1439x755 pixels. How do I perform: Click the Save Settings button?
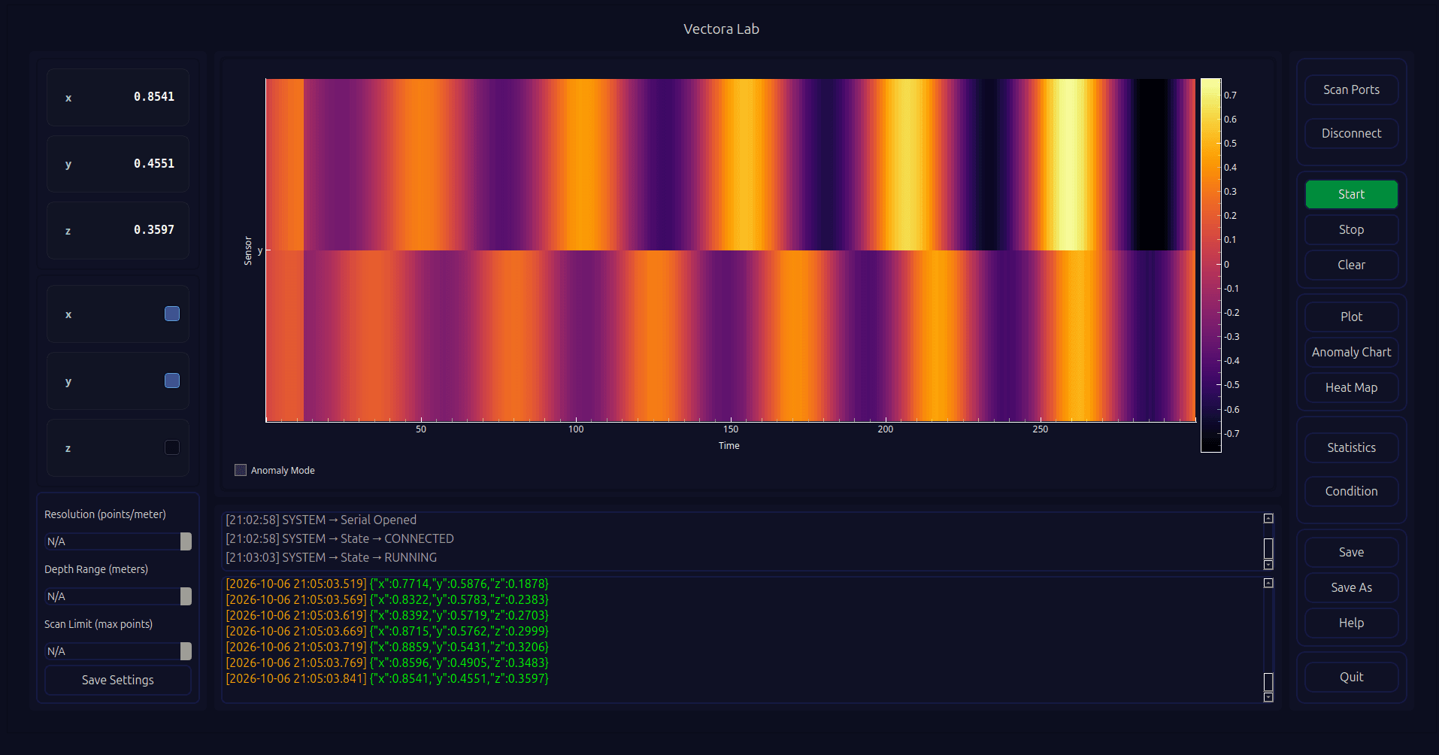tap(118, 680)
